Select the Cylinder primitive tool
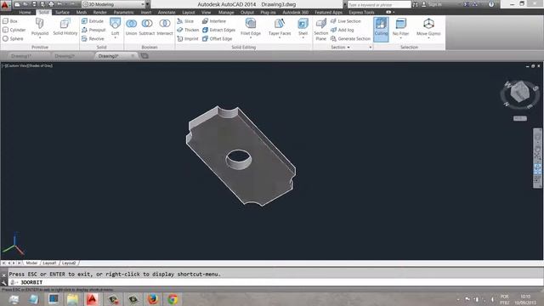544x306 pixels. click(x=14, y=30)
